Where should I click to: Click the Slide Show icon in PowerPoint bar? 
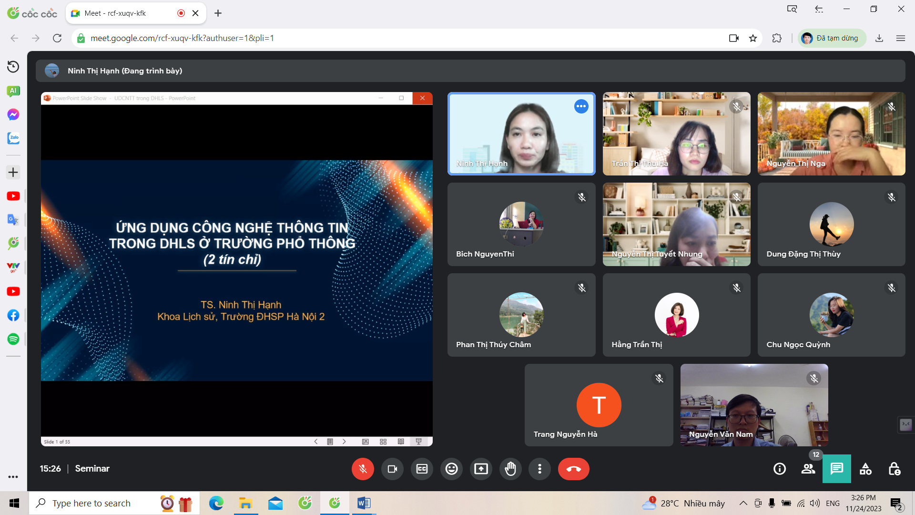418,442
